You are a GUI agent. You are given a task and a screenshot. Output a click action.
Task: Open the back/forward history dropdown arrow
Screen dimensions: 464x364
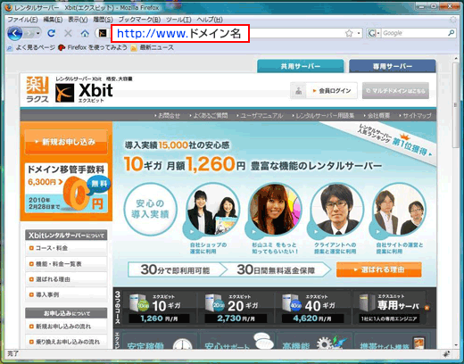tap(38, 33)
